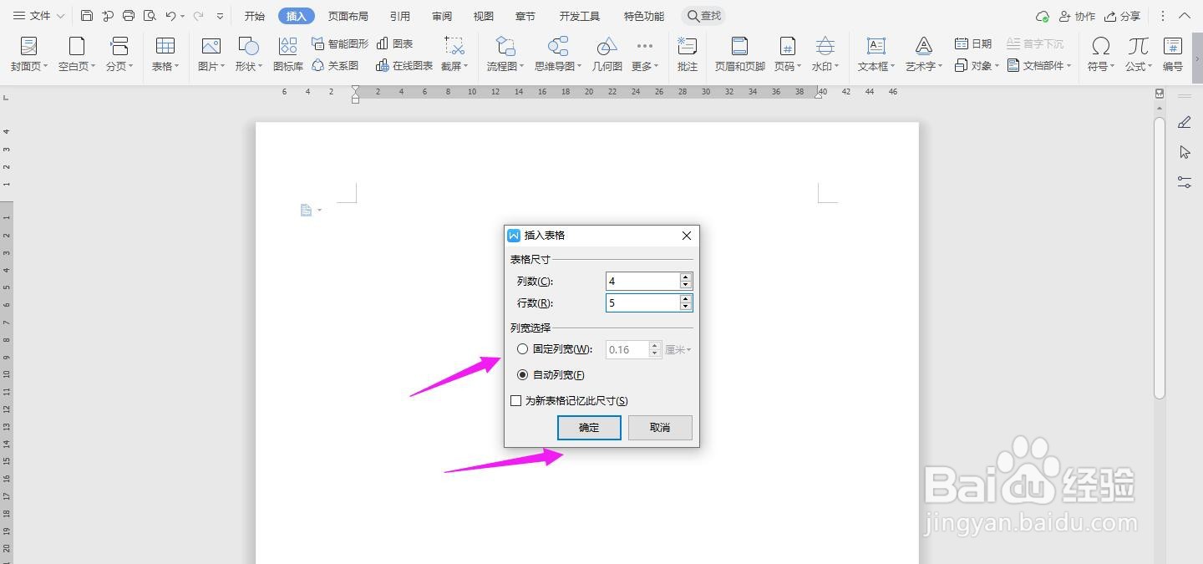
Task: Open the Table (表格) insert tool
Action: 165,53
